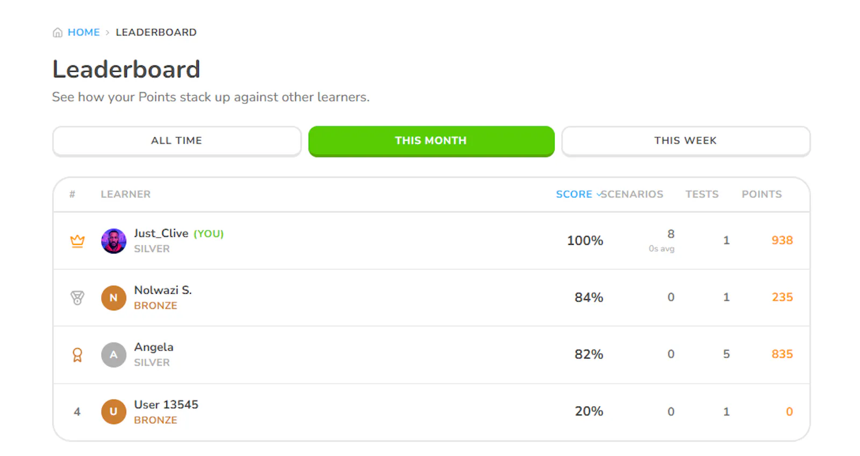Click the gold crown rank icon
The width and height of the screenshot is (860, 456).
click(x=77, y=241)
